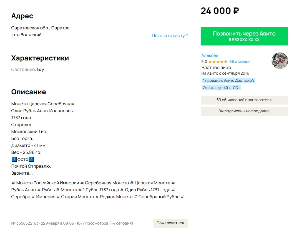Click the ad number "№ 3658322163"

[25, 223]
